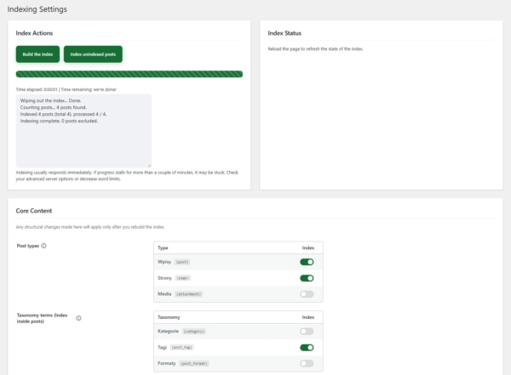The image size is (511, 375).
Task: Open the Taxonomy terms info icon
Action: [78, 318]
